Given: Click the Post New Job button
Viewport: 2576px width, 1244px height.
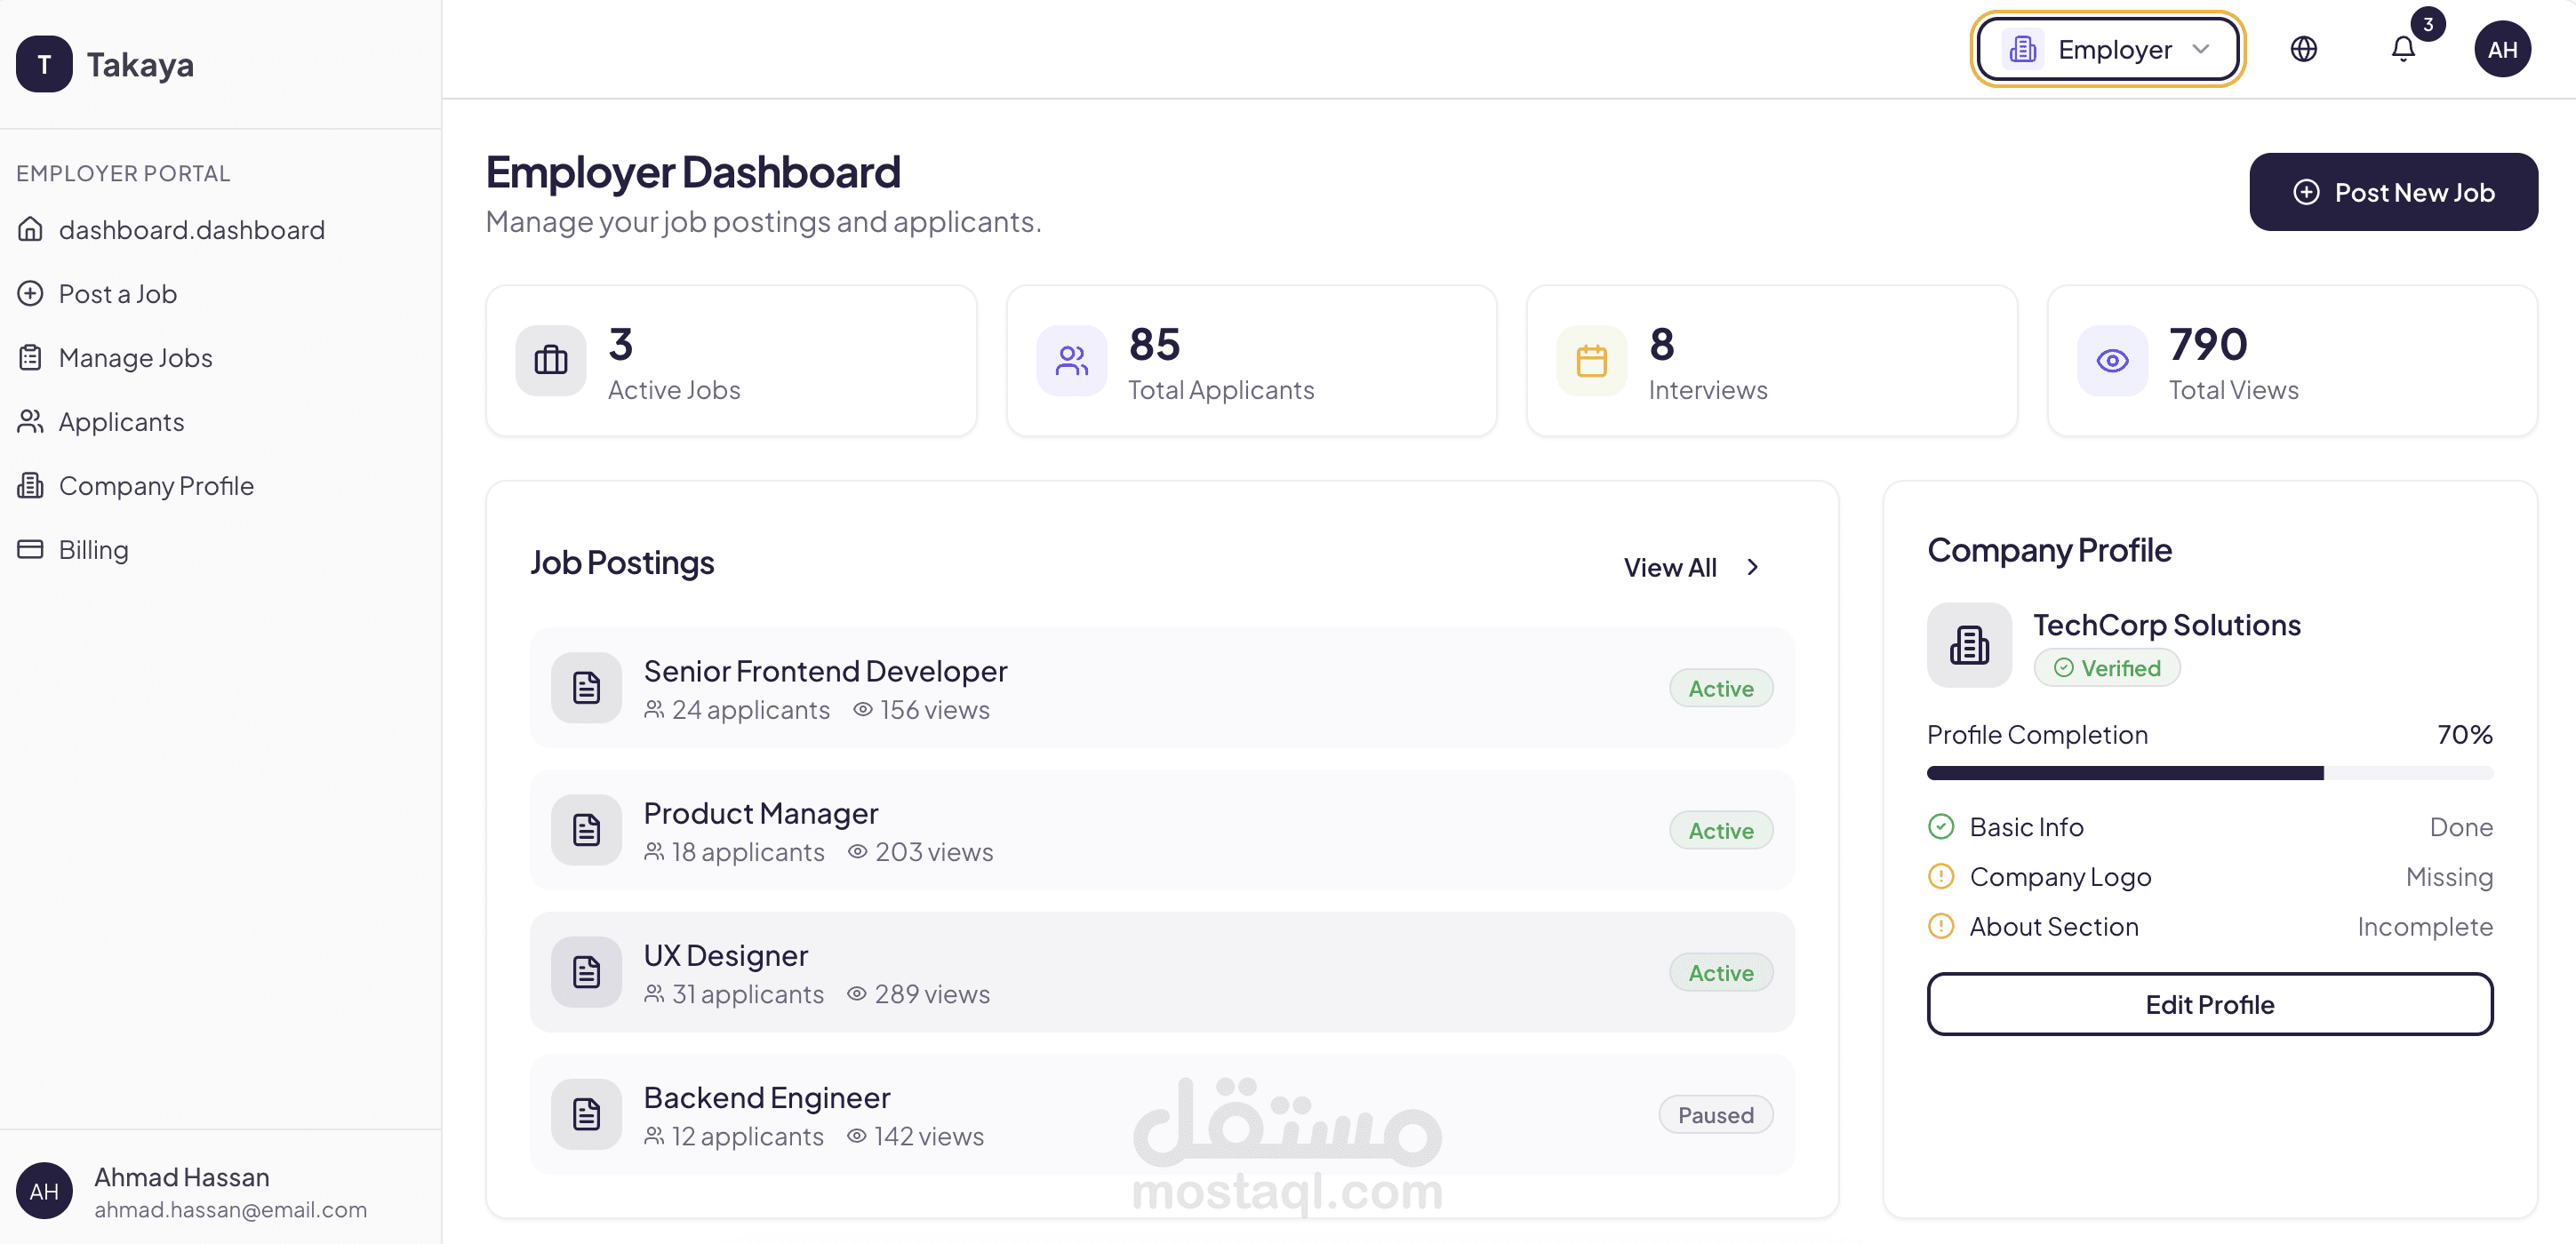Looking at the screenshot, I should [x=2392, y=192].
